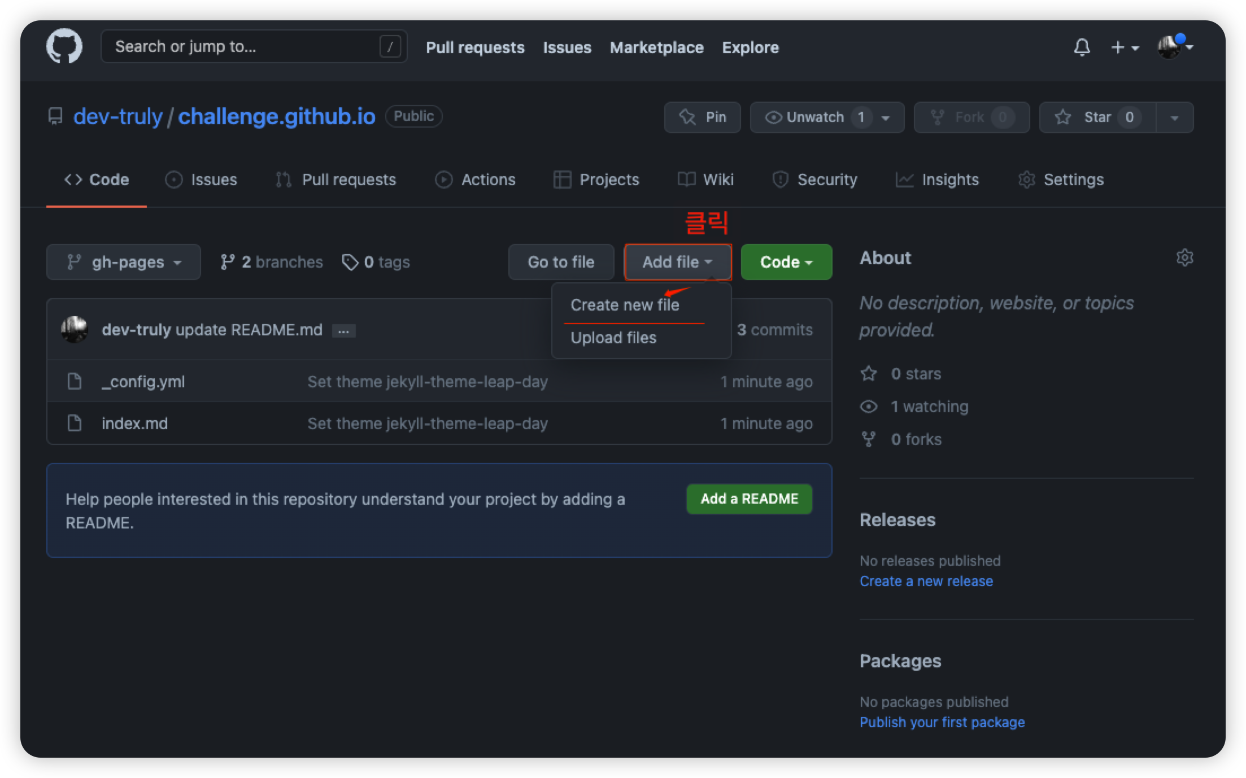
Task: Open the 2 branches link
Action: coord(272,262)
